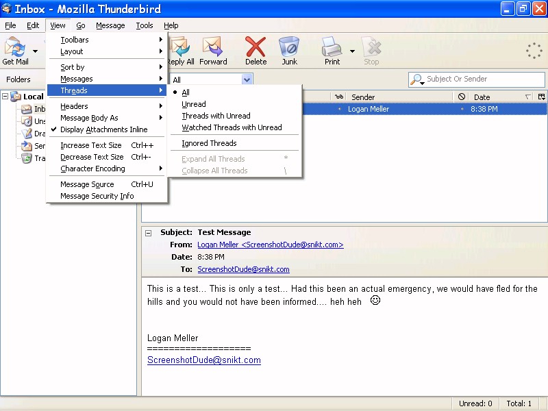Click the From sender email link
This screenshot has width=548, height=411.
271,245
